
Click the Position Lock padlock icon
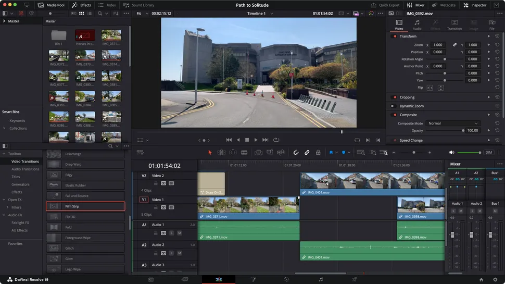click(318, 152)
